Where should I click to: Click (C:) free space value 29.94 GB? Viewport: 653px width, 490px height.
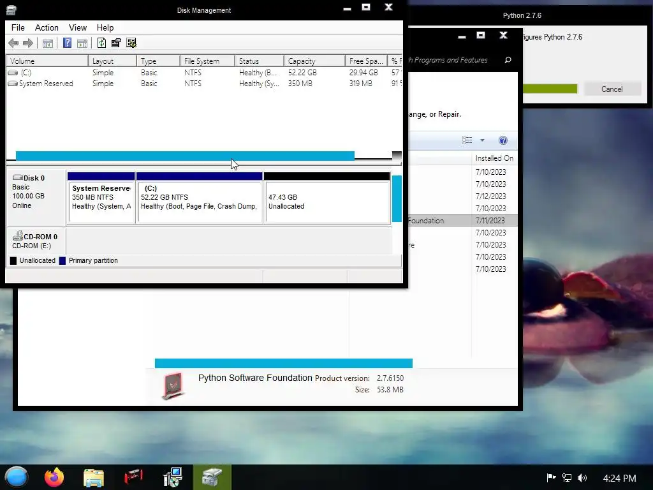coord(363,73)
